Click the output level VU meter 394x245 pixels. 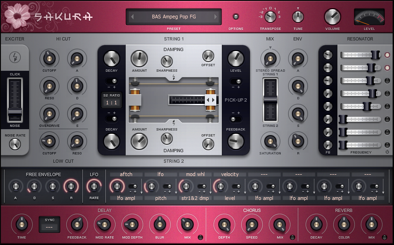point(369,17)
